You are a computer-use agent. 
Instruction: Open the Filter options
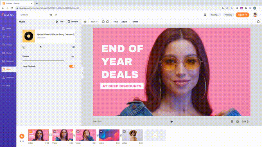click(116, 22)
